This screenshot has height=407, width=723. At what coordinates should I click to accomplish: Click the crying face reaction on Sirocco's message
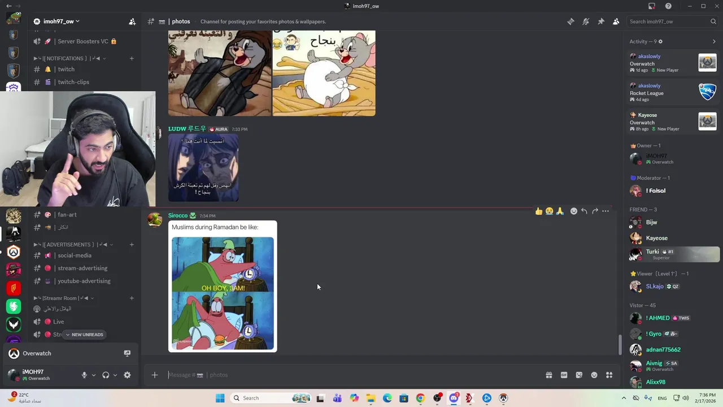[x=549, y=211]
